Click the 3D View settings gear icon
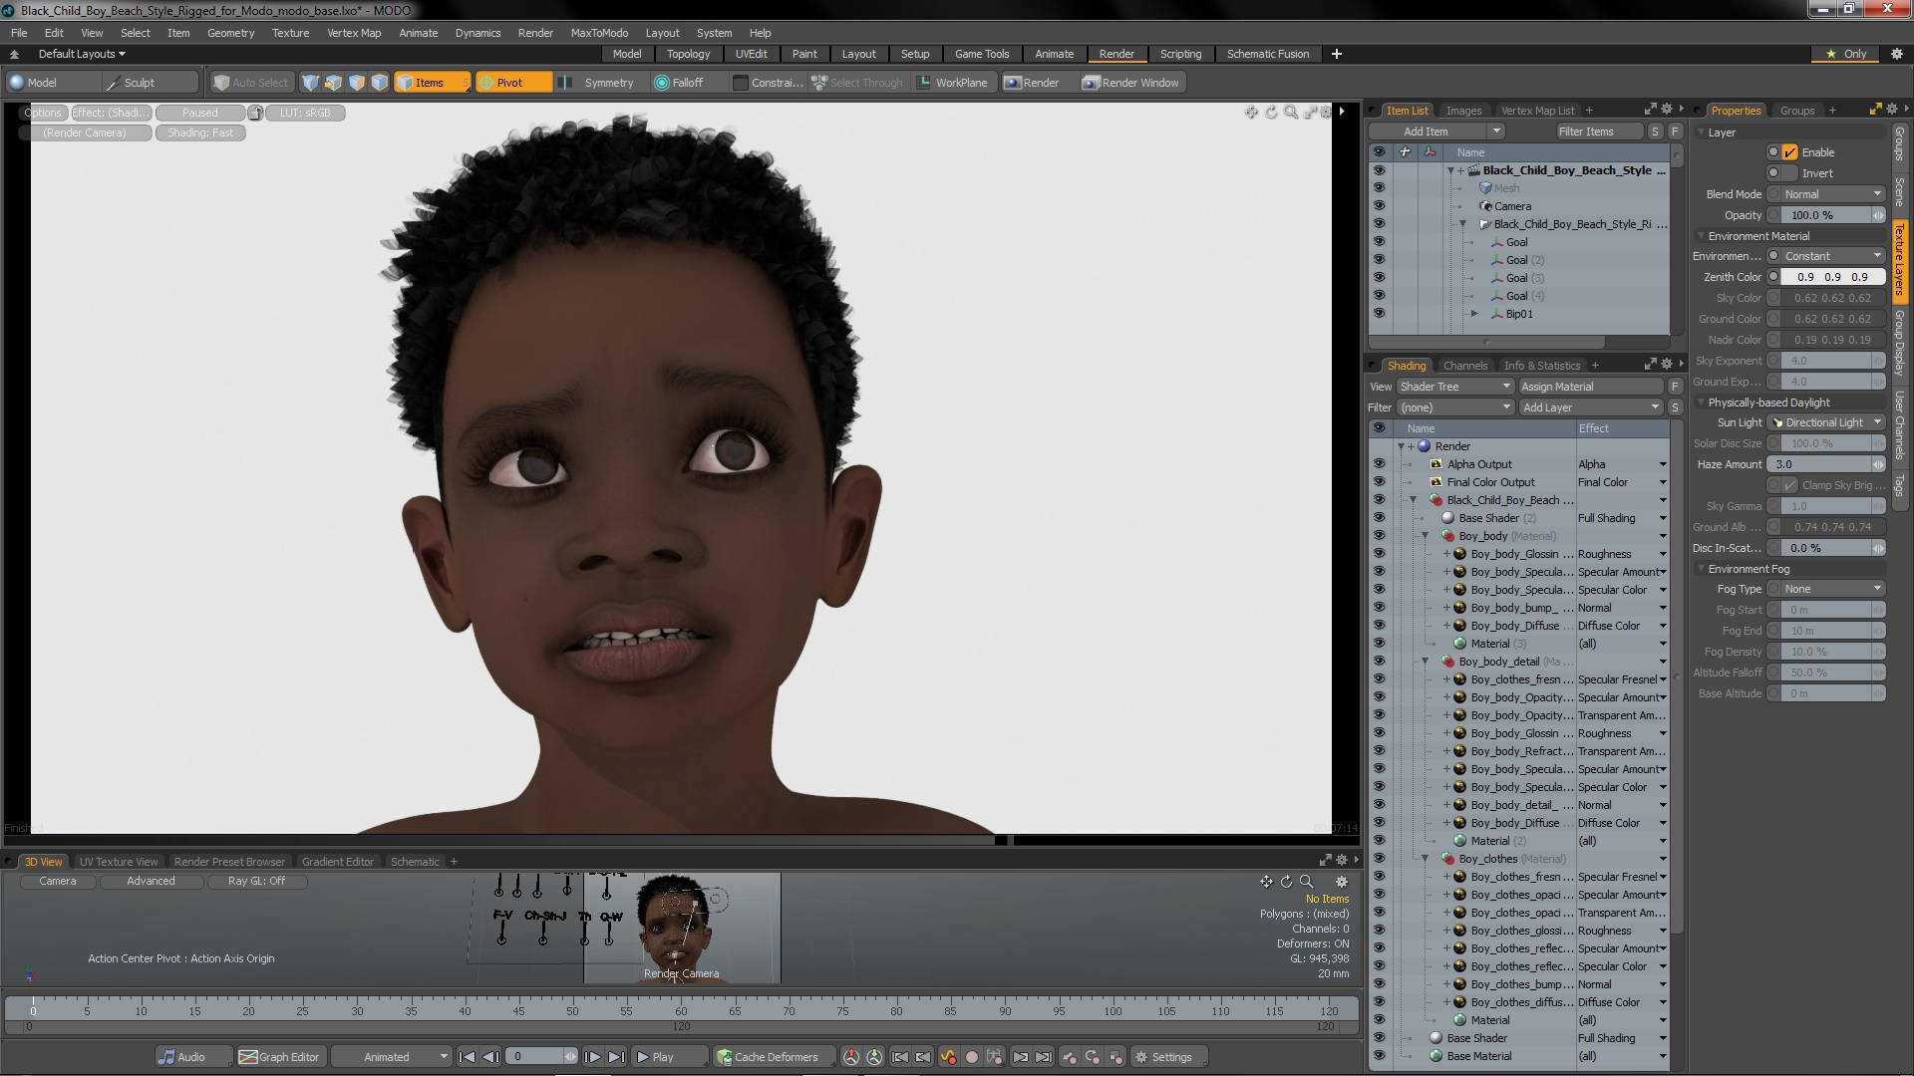This screenshot has height=1076, width=1914. pos(1342,882)
